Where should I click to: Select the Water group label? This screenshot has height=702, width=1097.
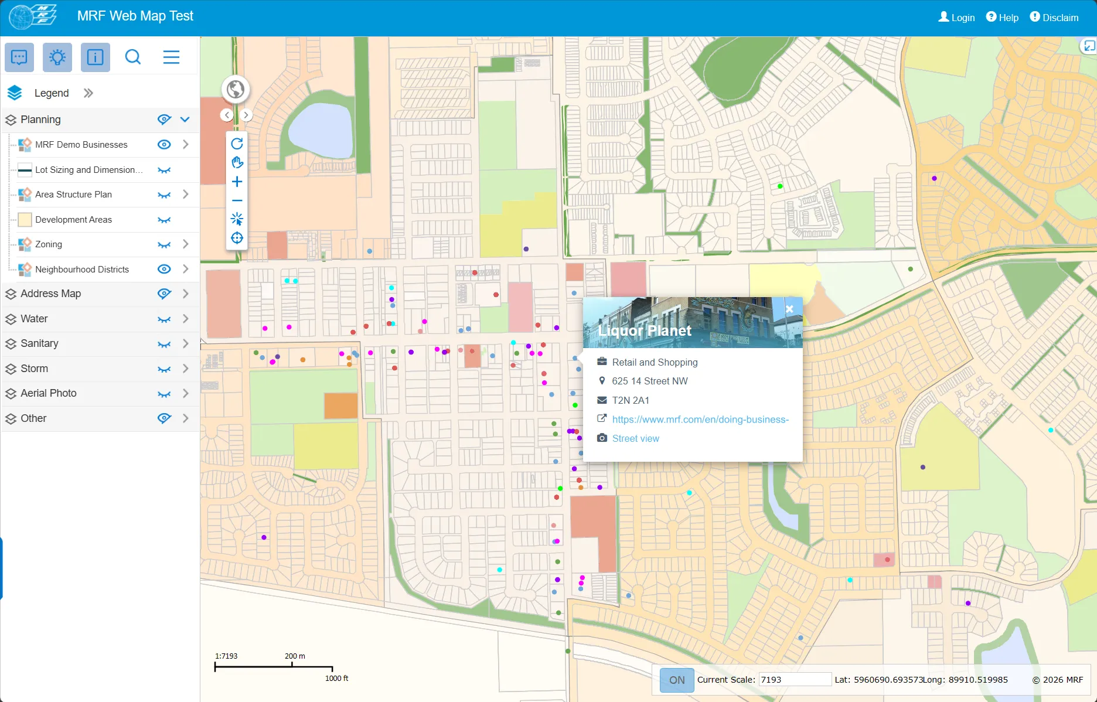[34, 319]
